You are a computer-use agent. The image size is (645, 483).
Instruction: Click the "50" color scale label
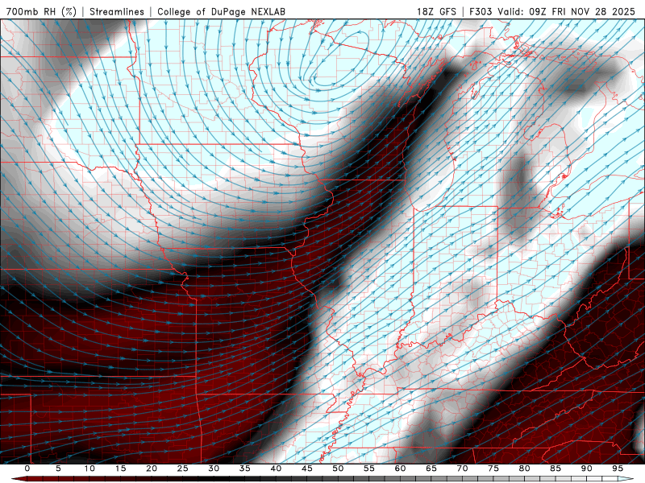[338, 469]
